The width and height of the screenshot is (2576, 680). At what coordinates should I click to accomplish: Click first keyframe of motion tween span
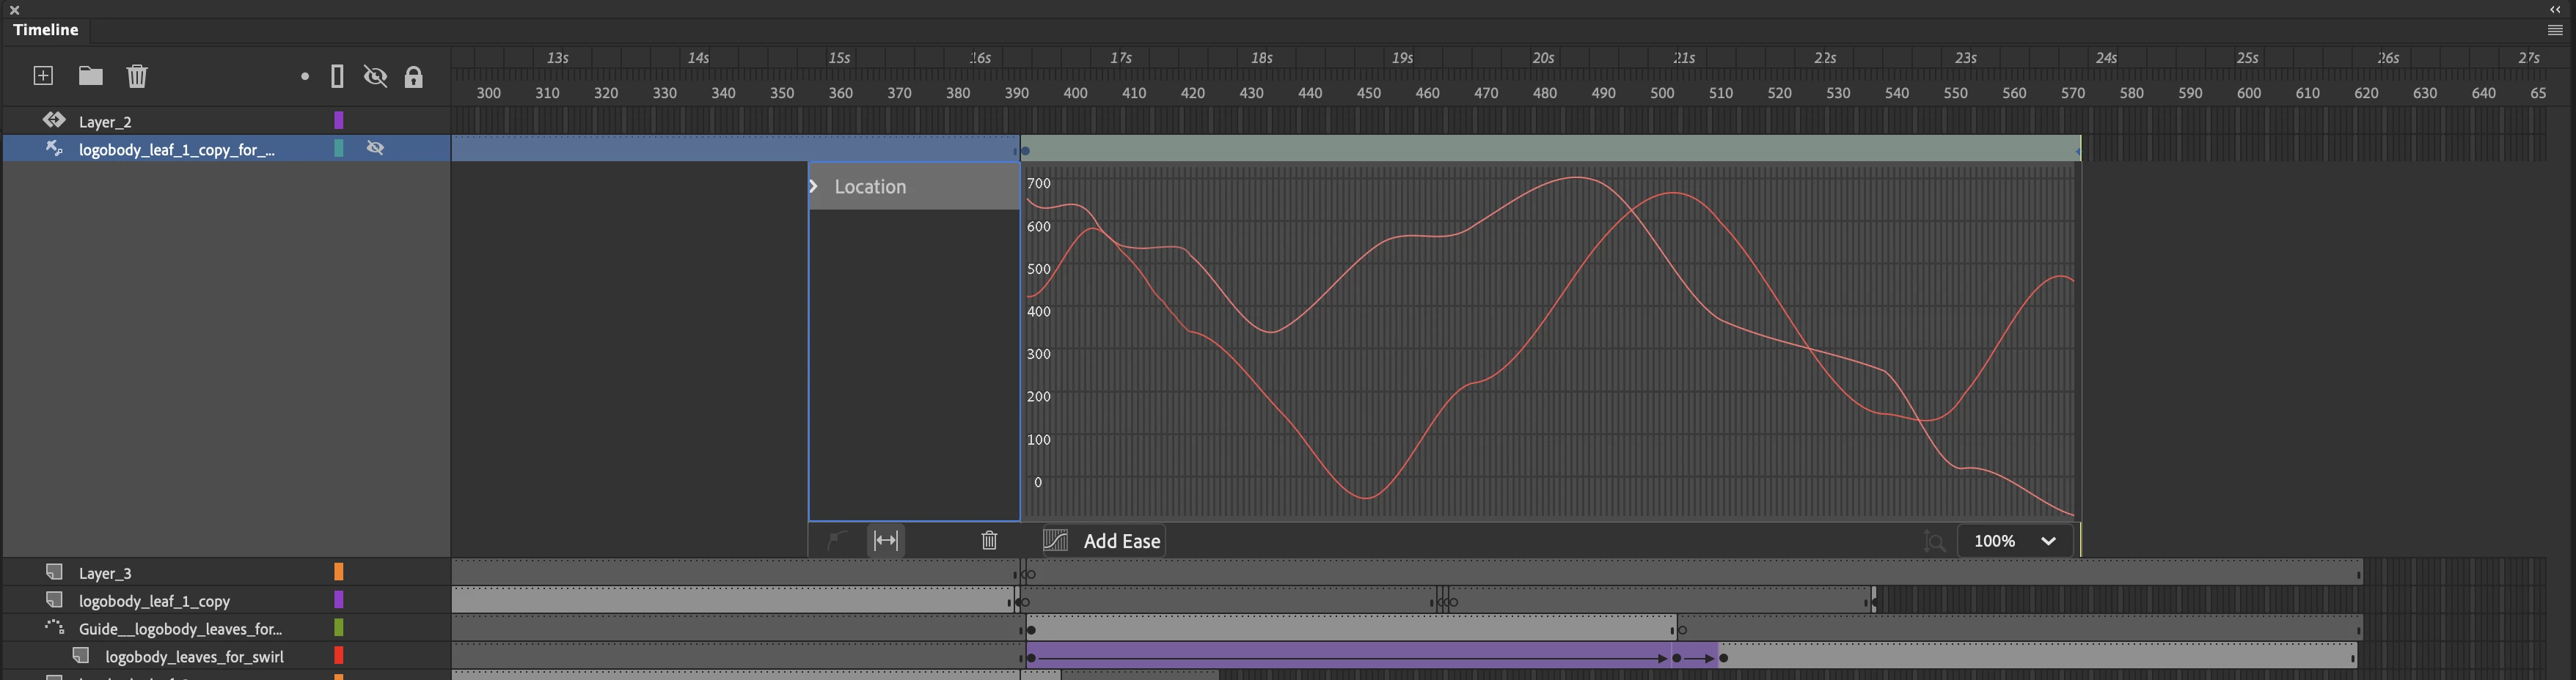(1025, 151)
